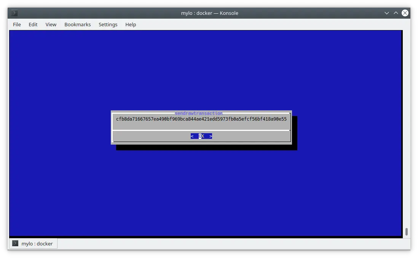Viewport: 418px width, 258px height.
Task: Show the Help menu
Action: pyautogui.click(x=131, y=24)
